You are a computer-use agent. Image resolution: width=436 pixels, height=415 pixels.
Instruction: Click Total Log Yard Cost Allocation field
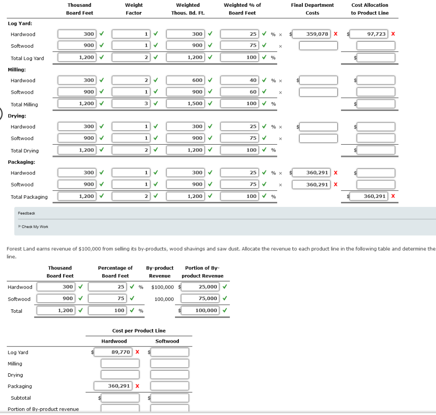(x=376, y=57)
